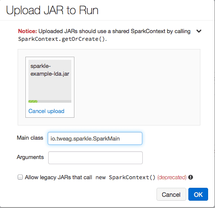215x208 pixels.
Task: Select the sparkle-example-lda.jar file tile
Action: click(x=50, y=87)
